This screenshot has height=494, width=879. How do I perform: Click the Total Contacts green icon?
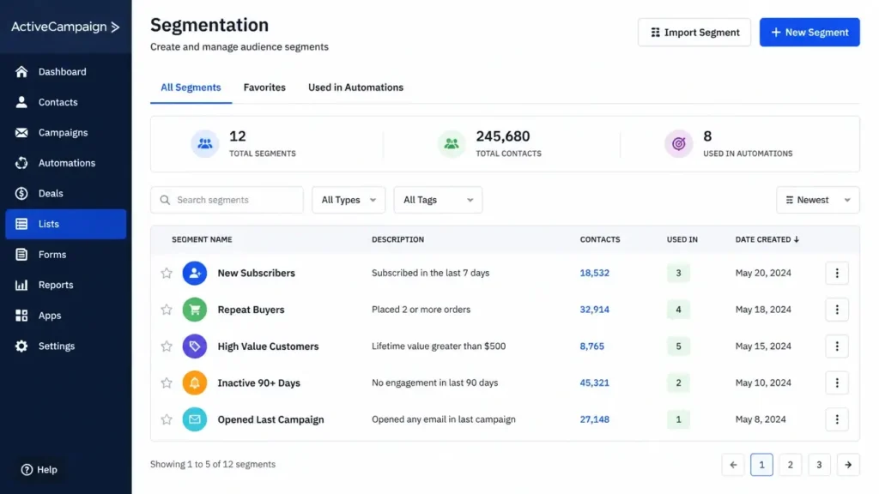tap(452, 143)
